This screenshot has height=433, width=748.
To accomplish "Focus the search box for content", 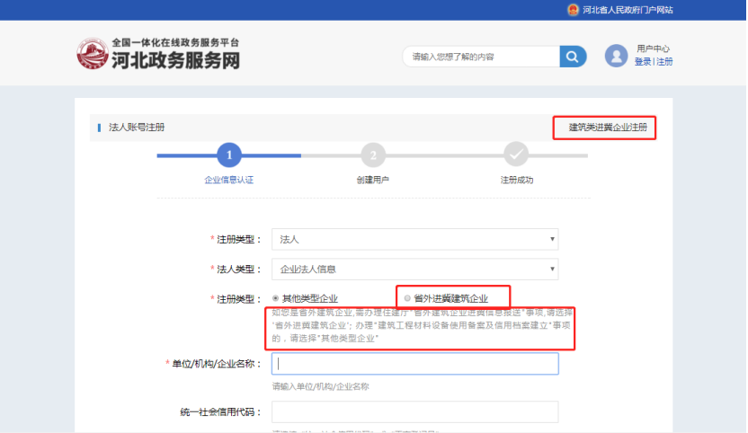I will click(481, 57).
